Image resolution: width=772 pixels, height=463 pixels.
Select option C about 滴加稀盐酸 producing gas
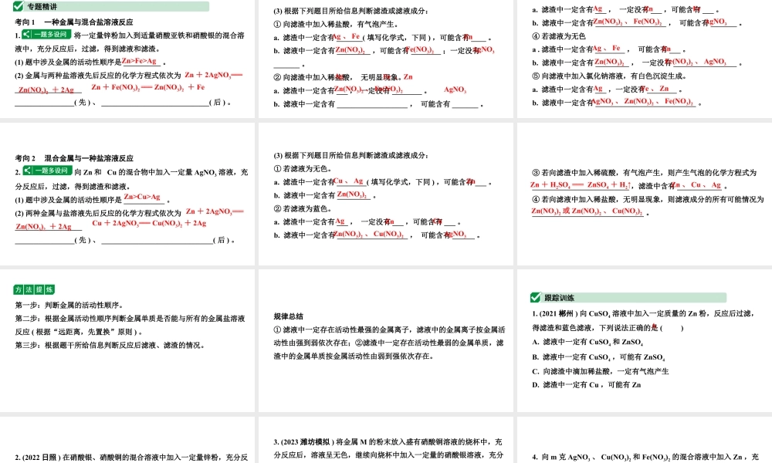[601, 371]
